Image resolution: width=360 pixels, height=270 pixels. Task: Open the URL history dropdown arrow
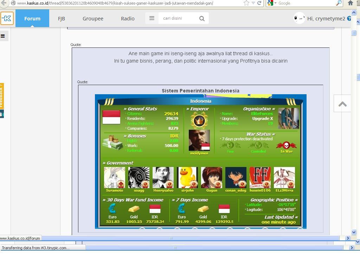coord(253,3)
